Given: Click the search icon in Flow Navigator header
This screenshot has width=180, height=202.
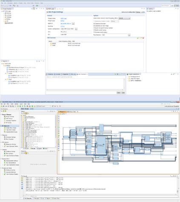Looking at the screenshot, I should coord(1,111).
